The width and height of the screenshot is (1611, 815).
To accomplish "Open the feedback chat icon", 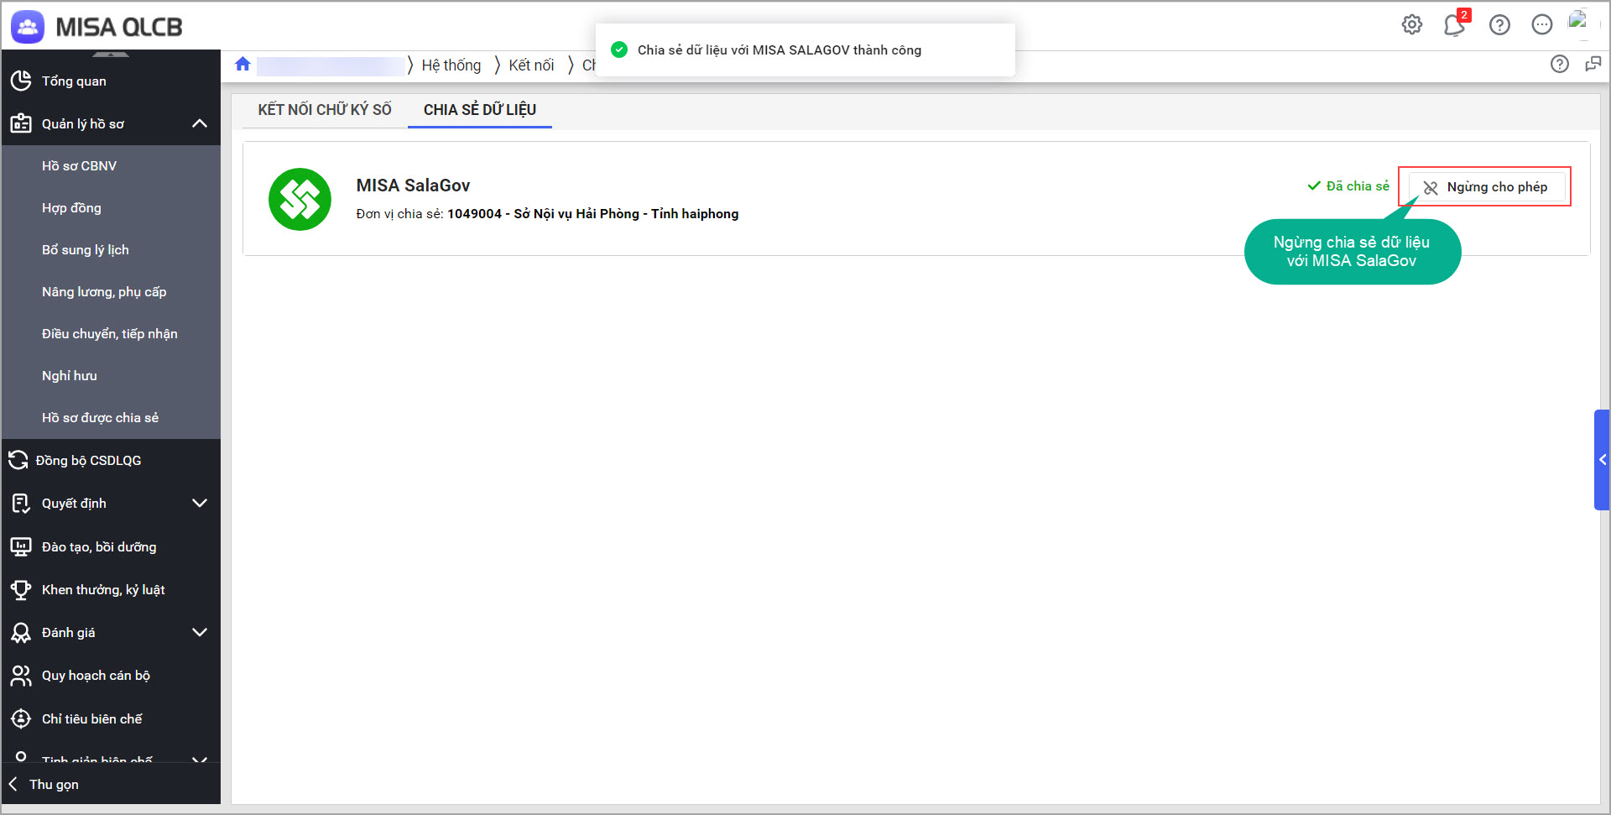I will click(x=1593, y=64).
